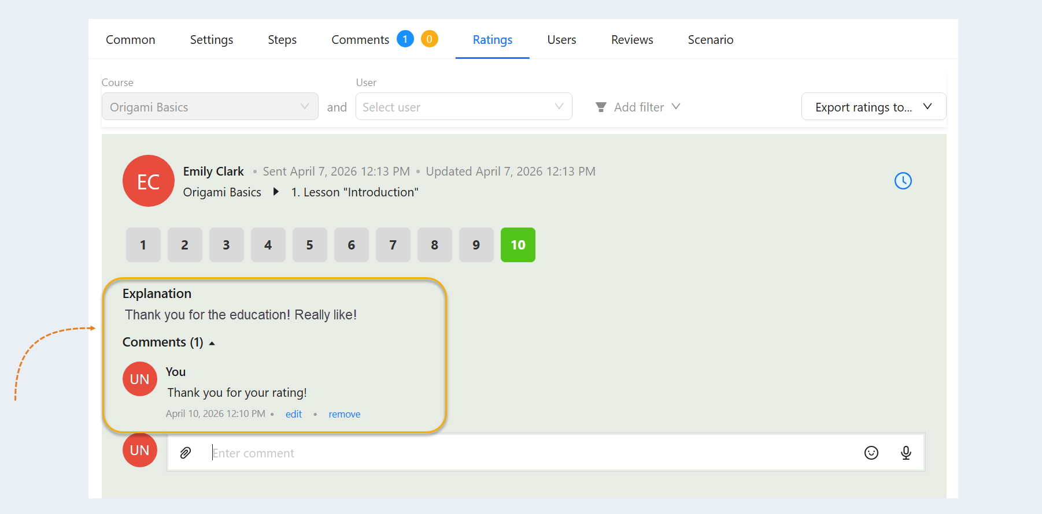Open 1. Lesson "Introduction" breadcrumb link

[355, 192]
